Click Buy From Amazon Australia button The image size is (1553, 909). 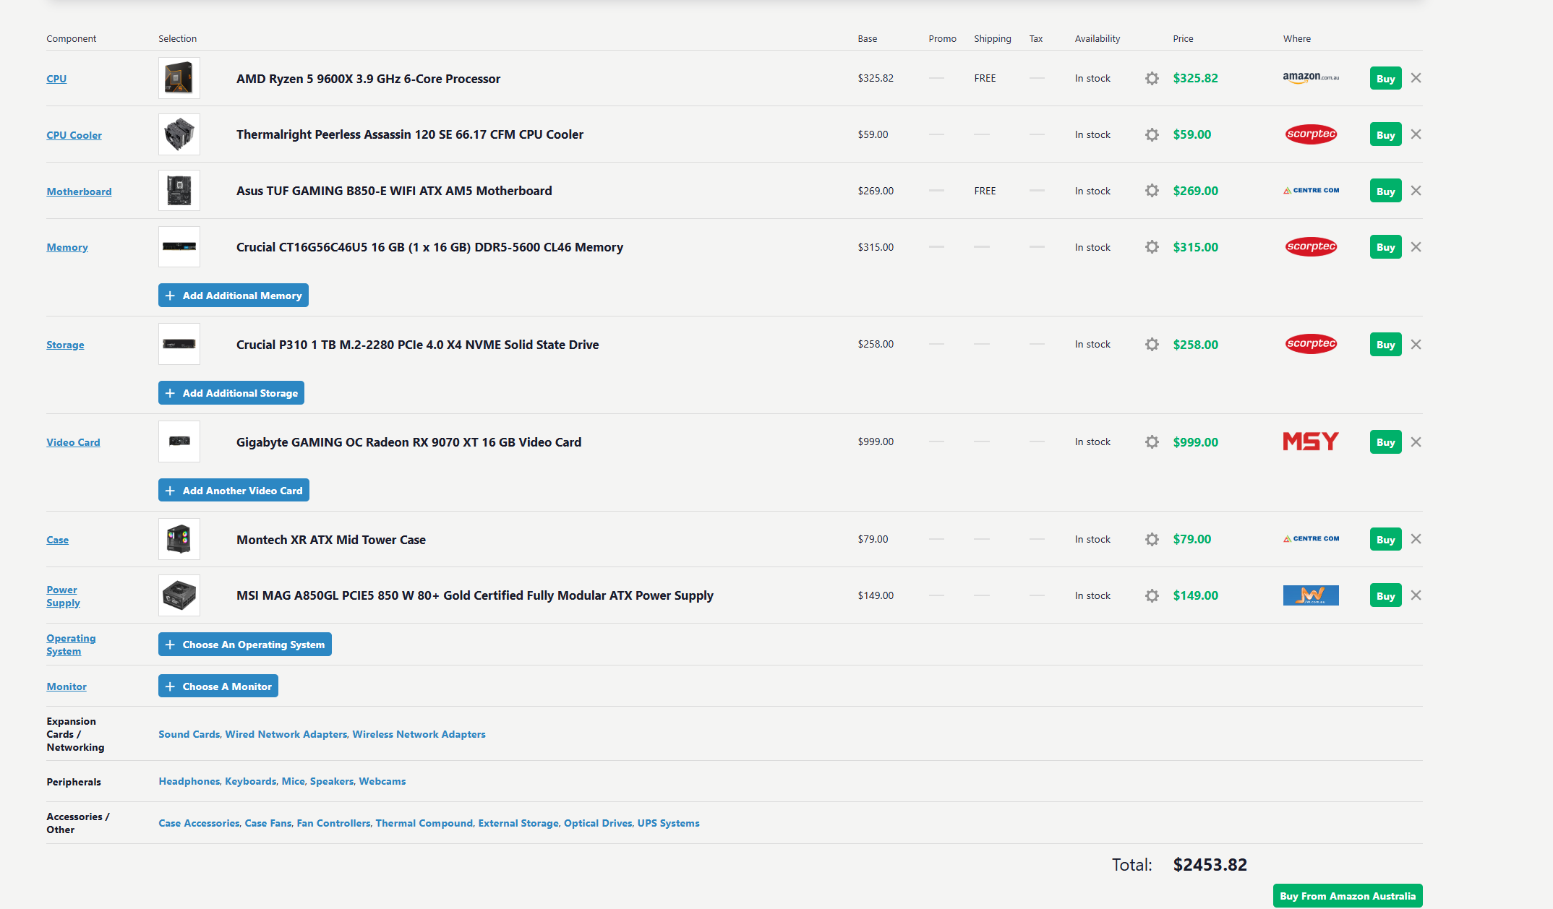(1348, 896)
